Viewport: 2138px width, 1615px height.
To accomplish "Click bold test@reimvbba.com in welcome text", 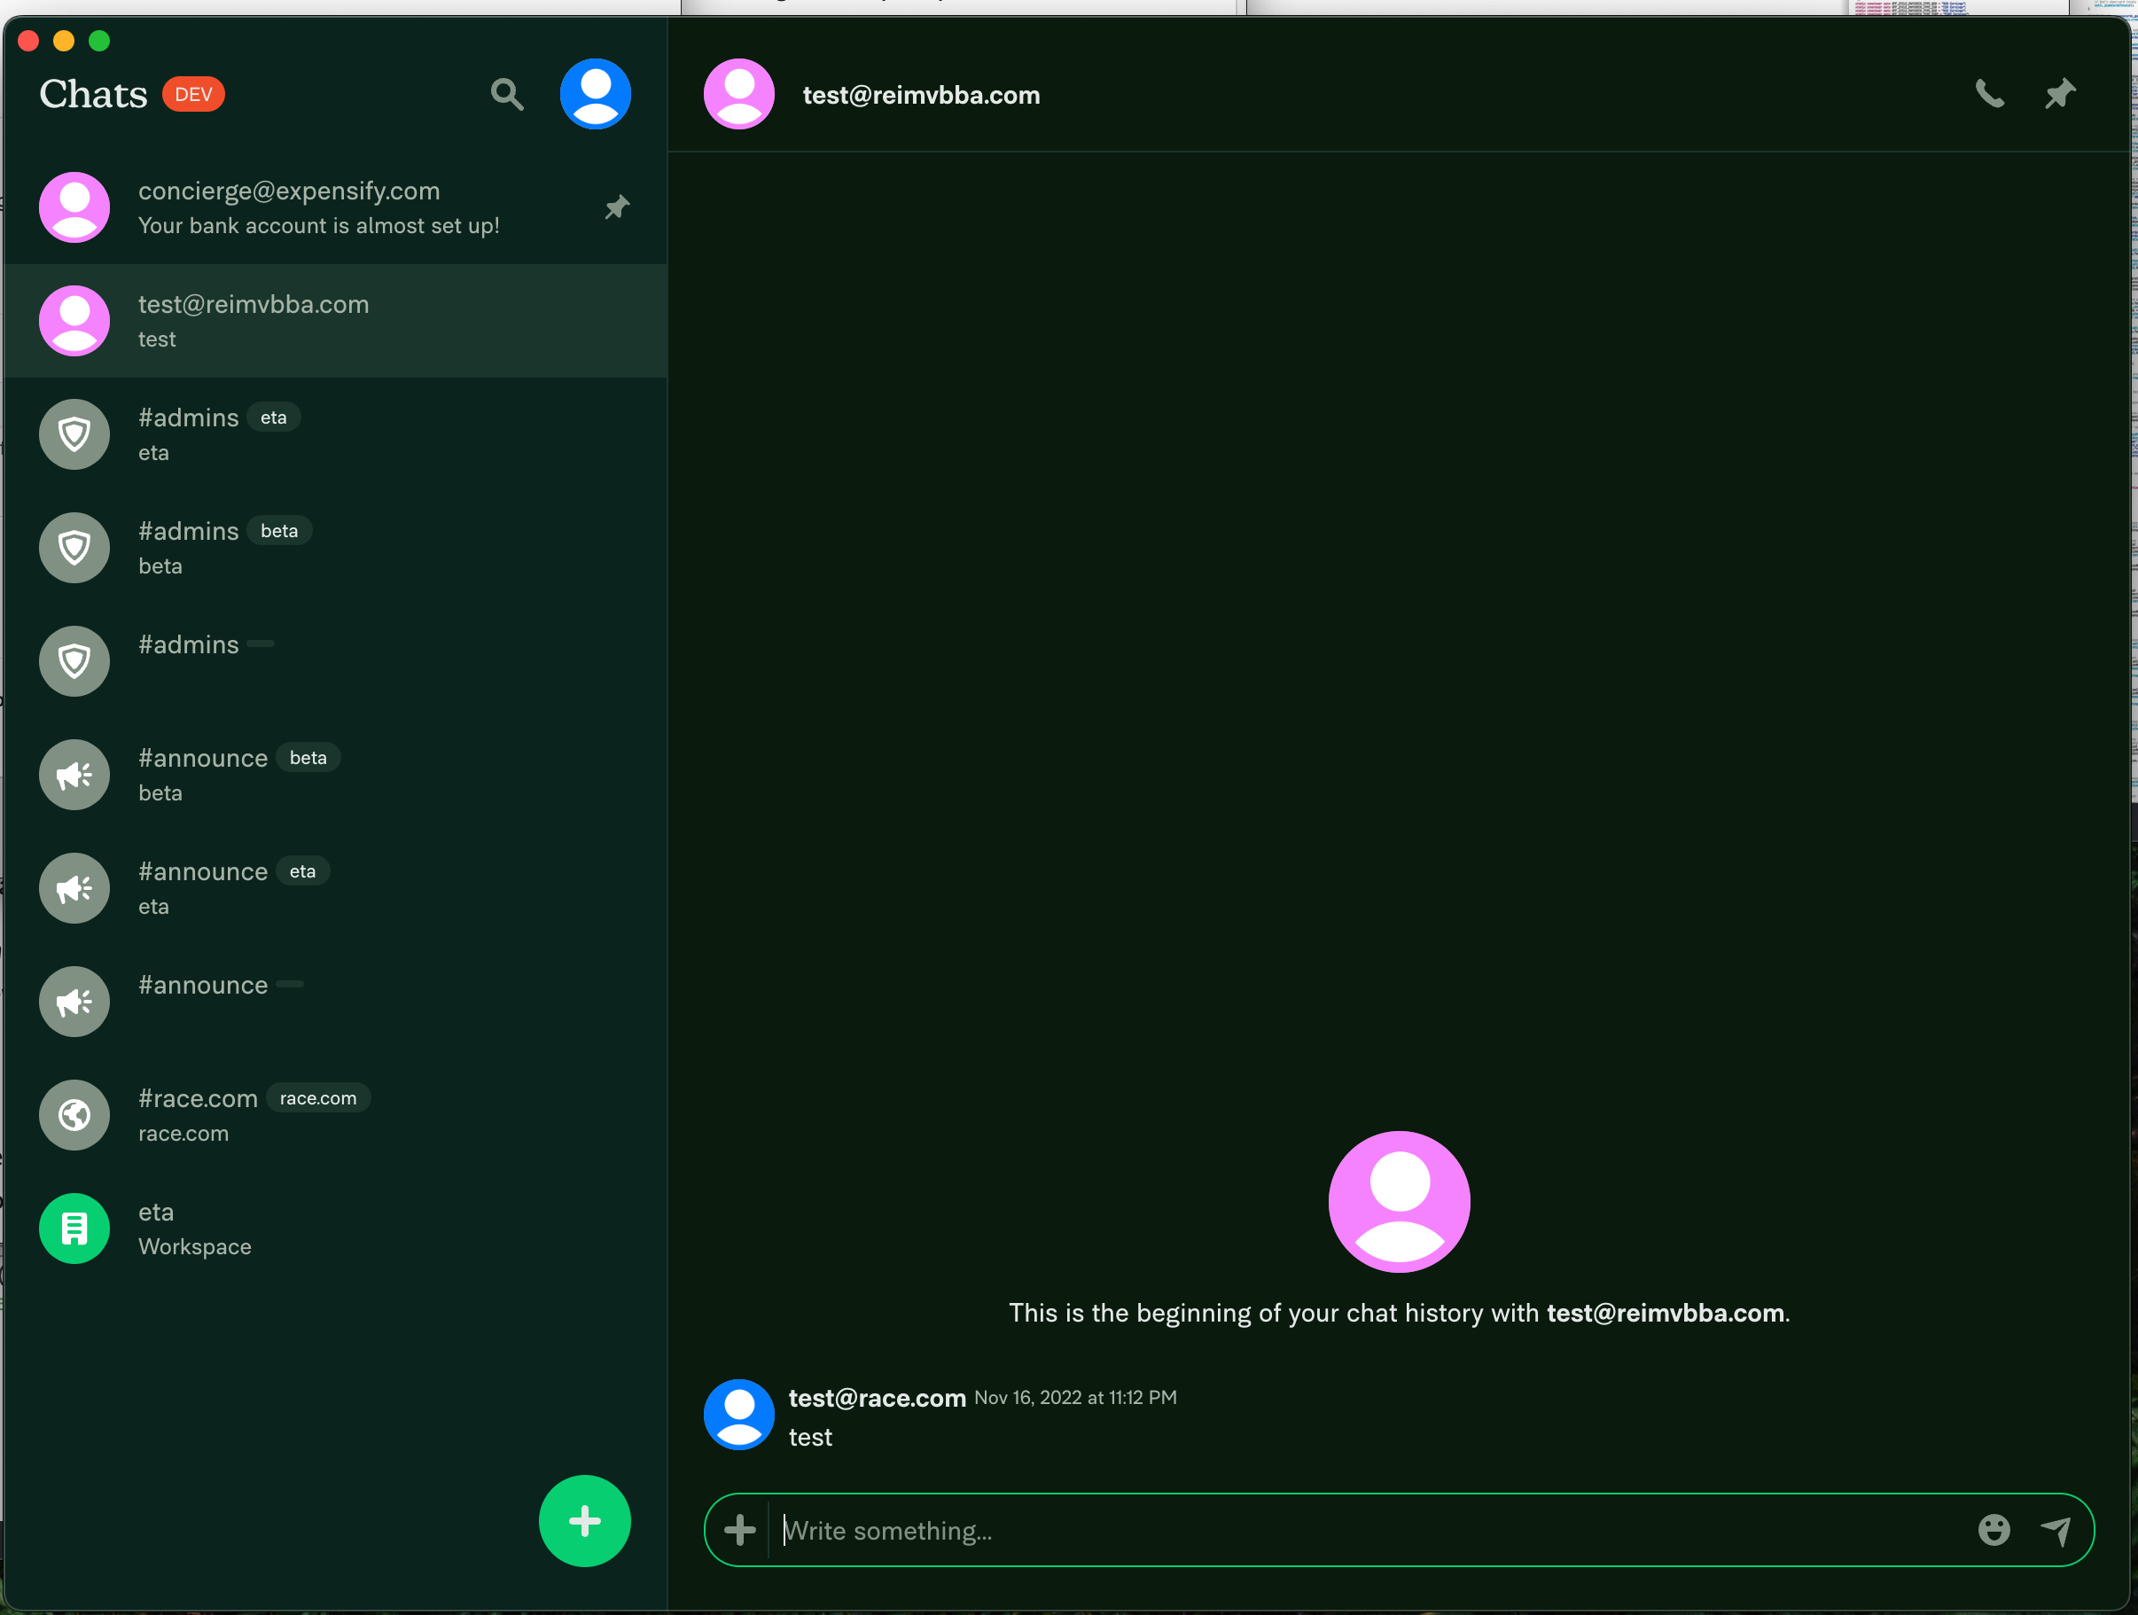I will click(1666, 1313).
